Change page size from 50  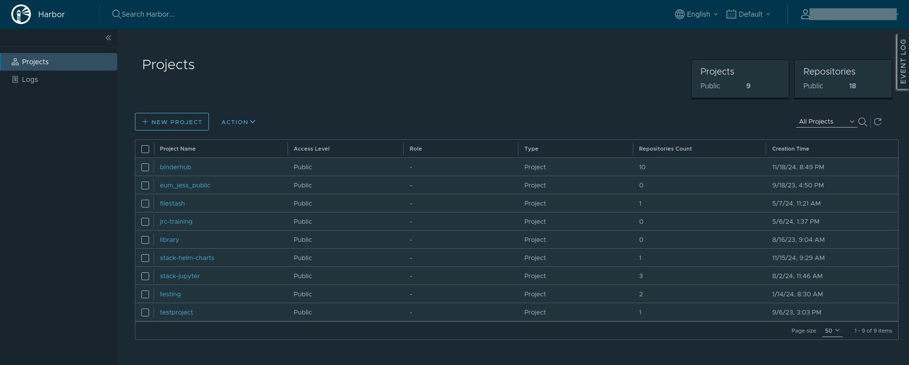point(832,331)
